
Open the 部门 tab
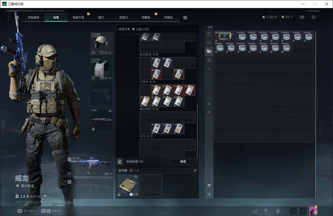point(101,17)
